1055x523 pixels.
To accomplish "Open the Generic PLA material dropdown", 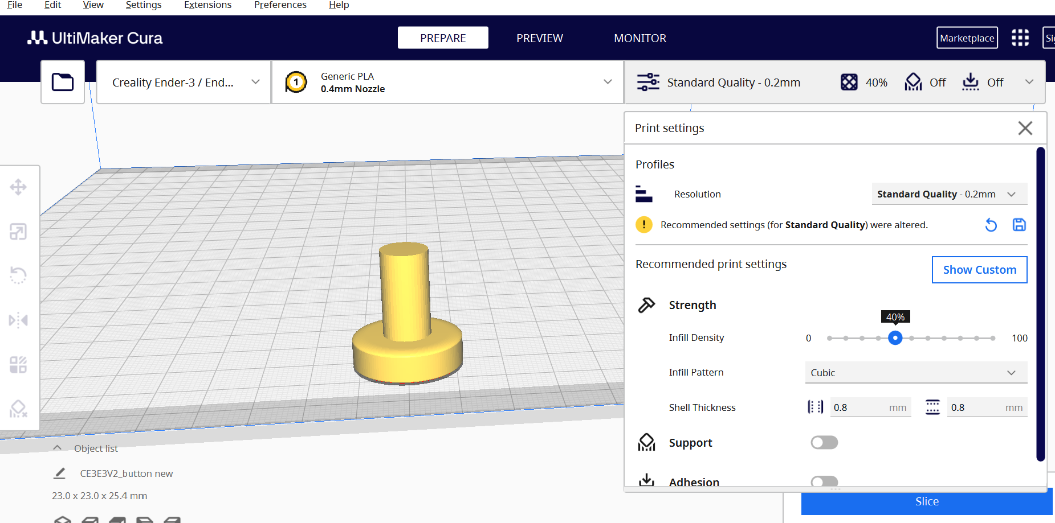I will coord(448,82).
